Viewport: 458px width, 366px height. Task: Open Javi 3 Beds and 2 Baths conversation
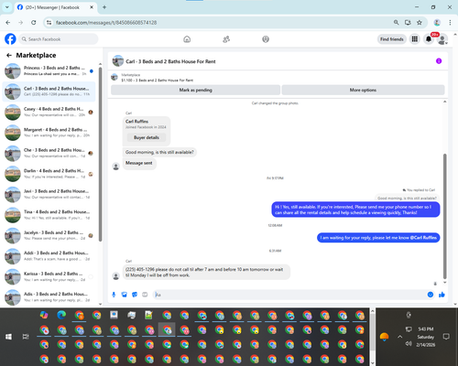tap(49, 194)
